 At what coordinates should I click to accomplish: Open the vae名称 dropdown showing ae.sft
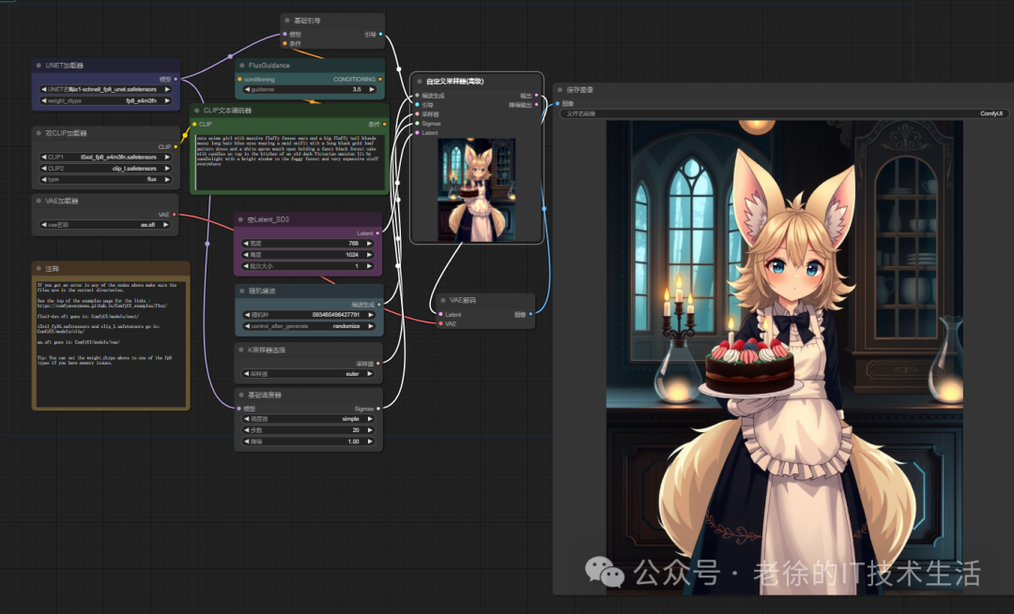pos(105,225)
